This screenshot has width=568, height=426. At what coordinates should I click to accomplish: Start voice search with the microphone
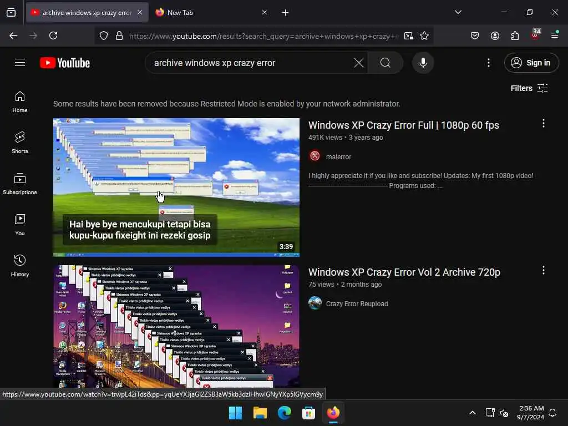point(423,63)
